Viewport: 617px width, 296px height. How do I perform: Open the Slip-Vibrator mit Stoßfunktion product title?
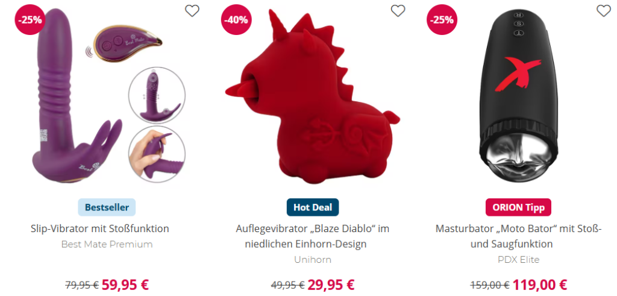pos(100,228)
